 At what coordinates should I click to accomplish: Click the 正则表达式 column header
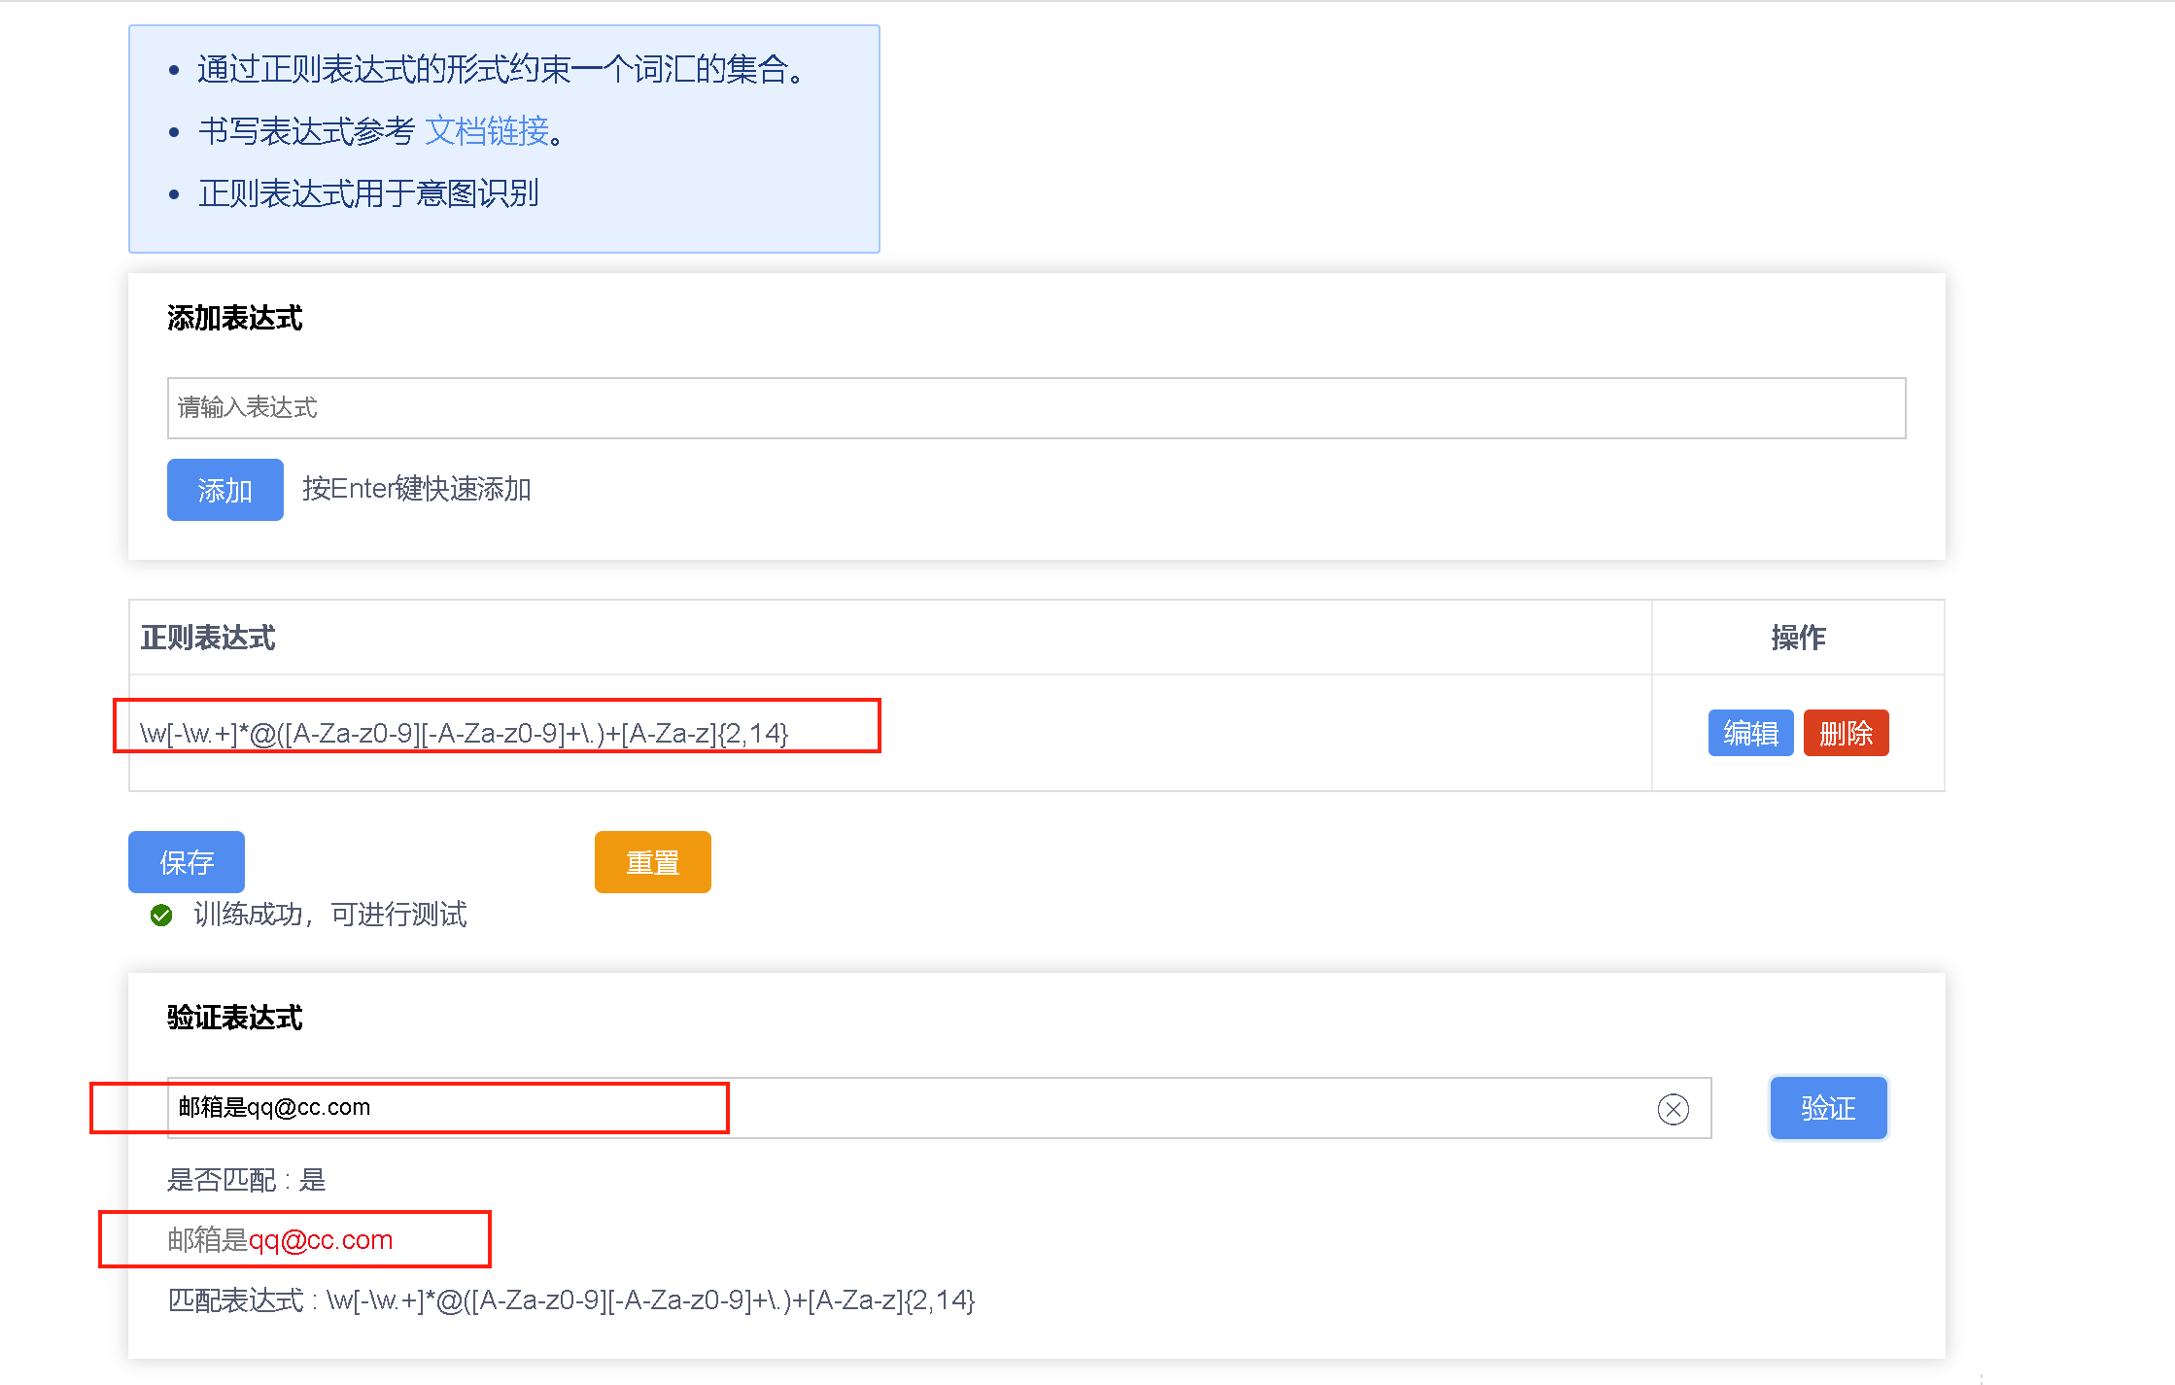click(x=208, y=638)
